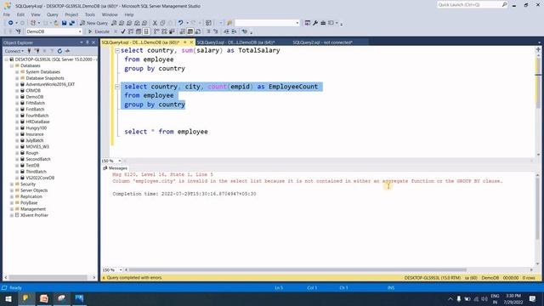
Task: Open a Database Engine Query from toolbar icon
Action: [x=114, y=23]
